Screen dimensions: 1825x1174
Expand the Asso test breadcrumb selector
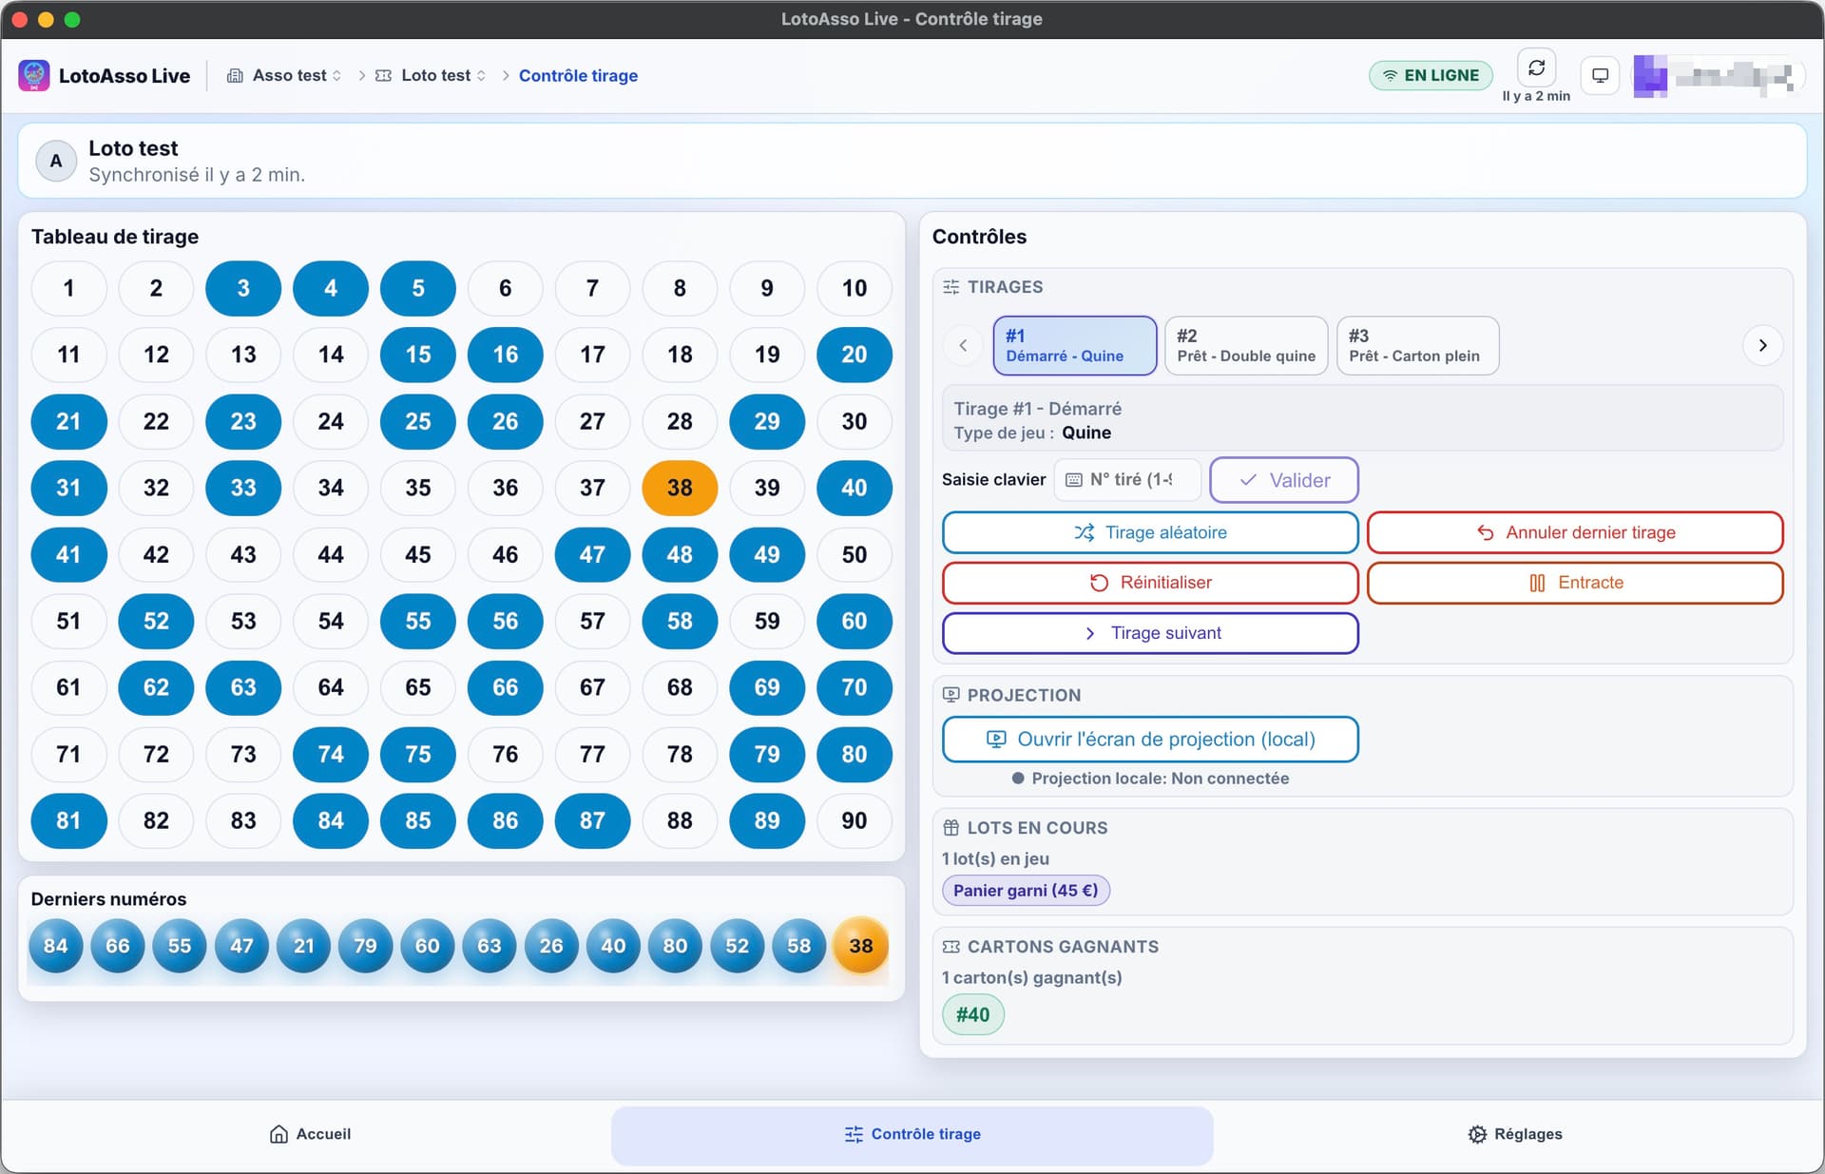(285, 75)
